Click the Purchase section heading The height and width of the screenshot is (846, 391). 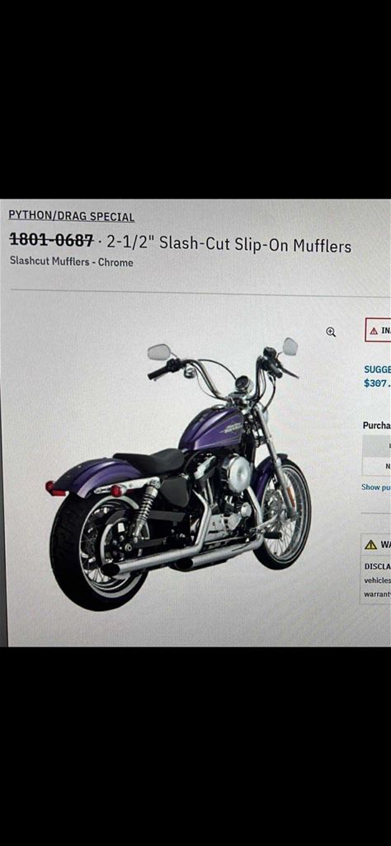tap(376, 425)
